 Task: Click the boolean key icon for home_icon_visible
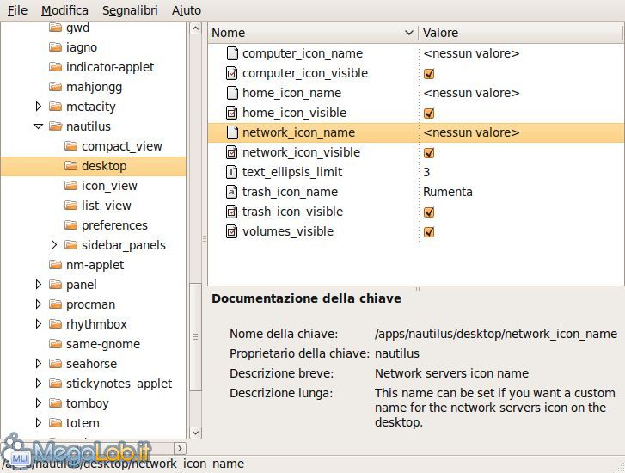pos(231,113)
